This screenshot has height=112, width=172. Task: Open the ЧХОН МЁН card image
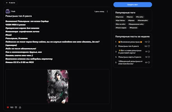coord(58,86)
